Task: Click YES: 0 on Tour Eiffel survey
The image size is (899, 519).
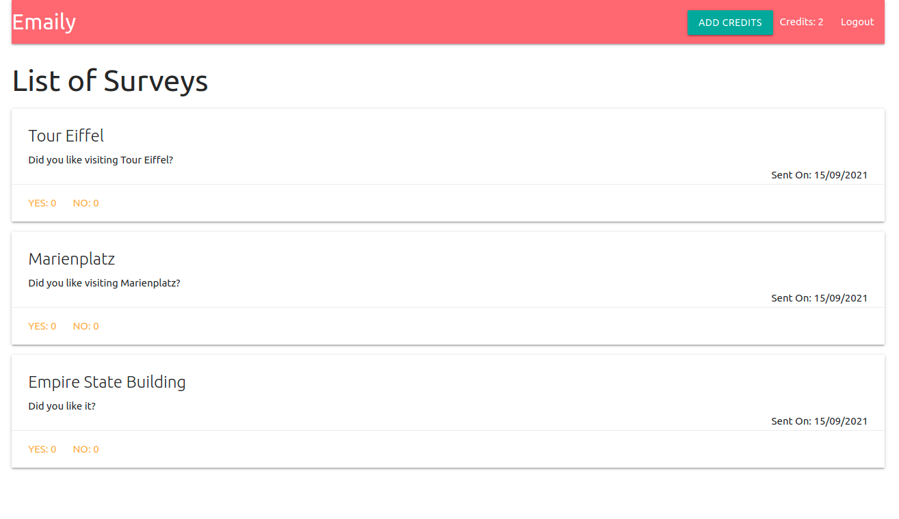Action: coord(42,203)
